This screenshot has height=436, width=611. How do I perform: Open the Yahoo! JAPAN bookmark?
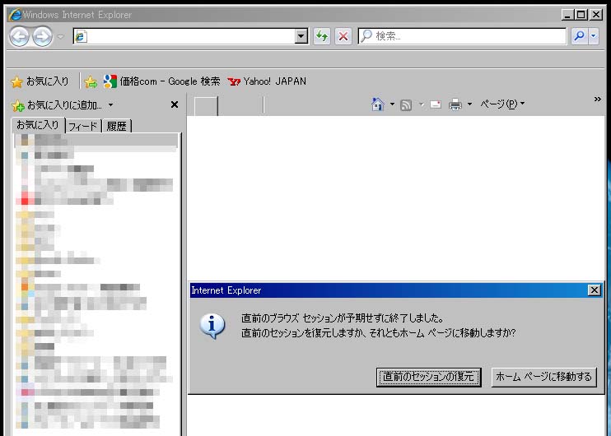267,81
